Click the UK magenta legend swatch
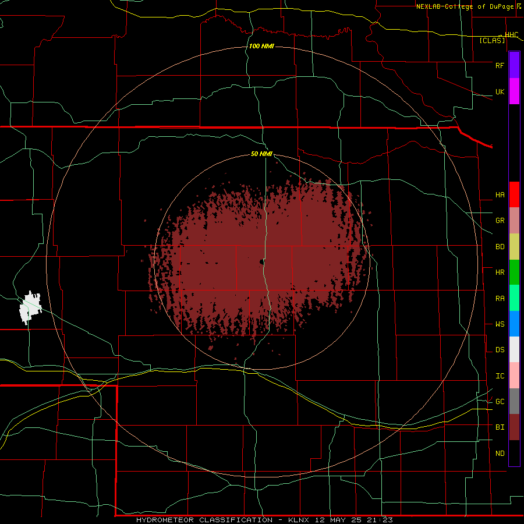 click(514, 91)
